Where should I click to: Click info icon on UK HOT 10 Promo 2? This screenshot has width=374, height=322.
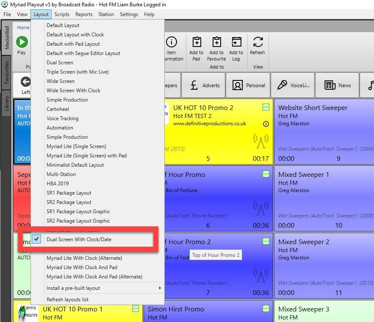(266, 124)
